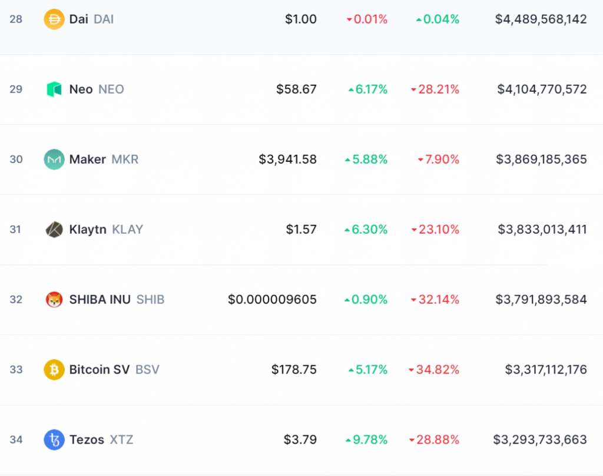
Task: Click Maker's $3,941.58 price
Action: [287, 159]
